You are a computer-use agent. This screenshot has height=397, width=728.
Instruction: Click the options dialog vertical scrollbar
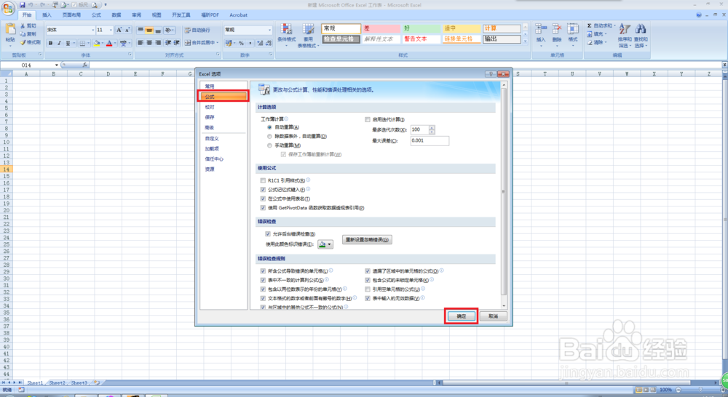coord(504,191)
